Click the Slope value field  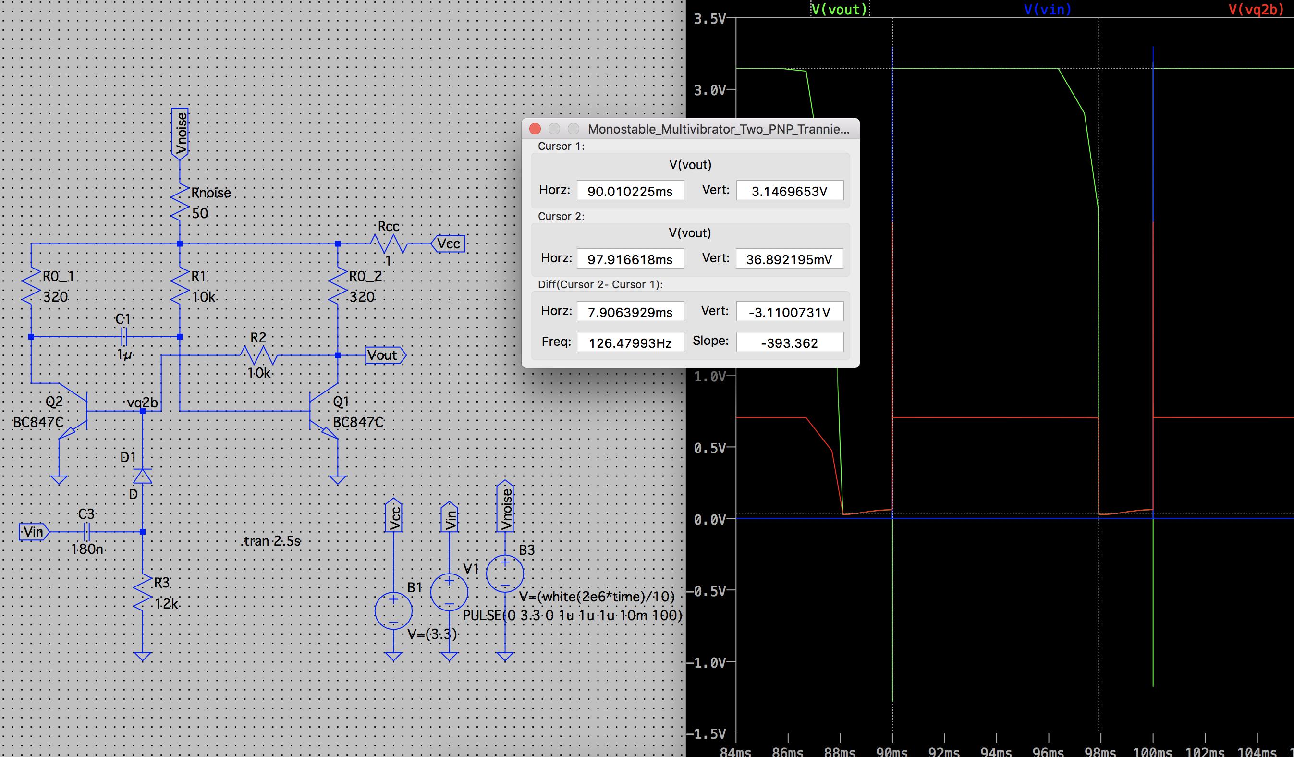789,343
